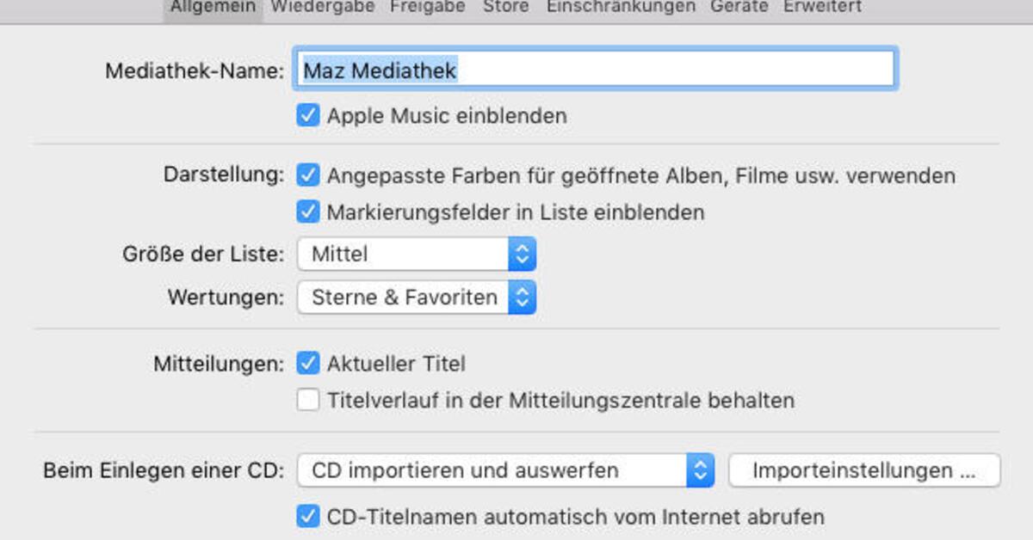Click the arrows icon beside Sterne & Favoriten
Image resolution: width=1033 pixels, height=540 pixels.
(523, 297)
